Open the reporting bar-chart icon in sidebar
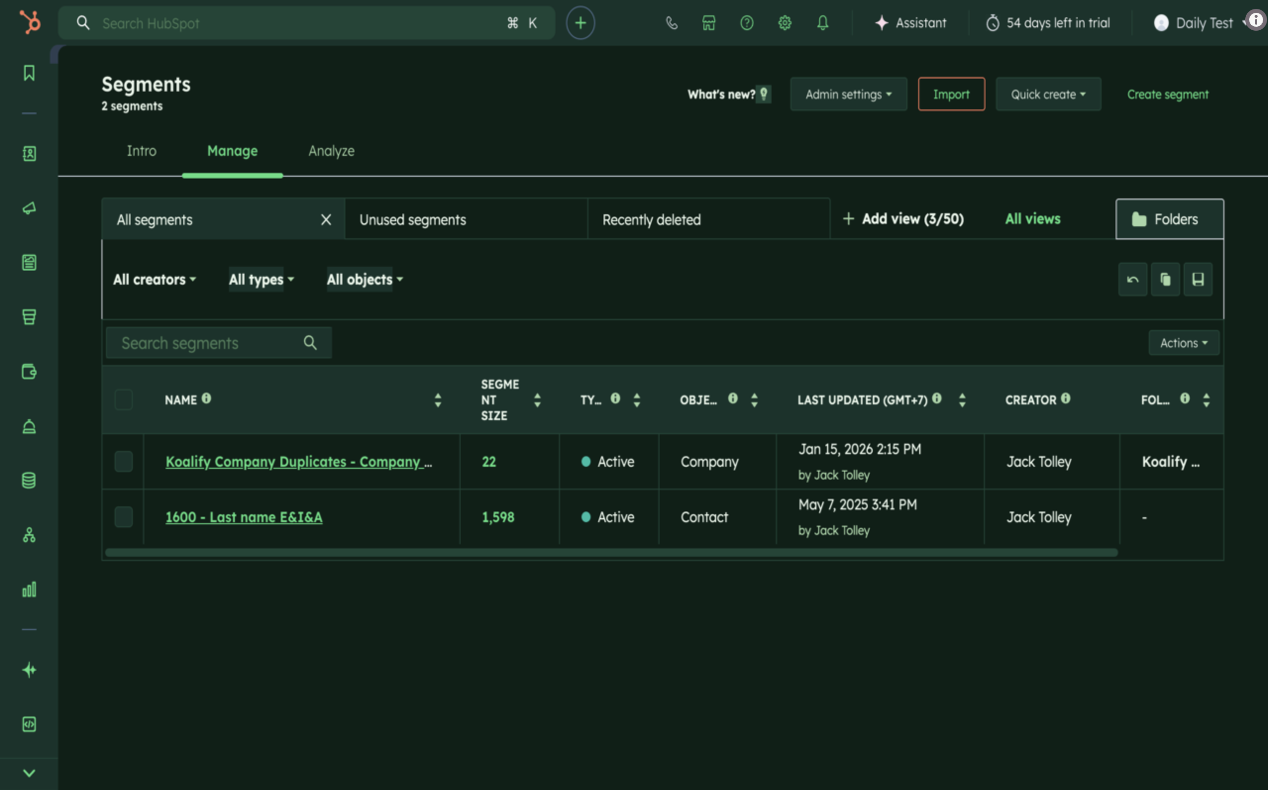Image resolution: width=1268 pixels, height=790 pixels. [x=29, y=590]
